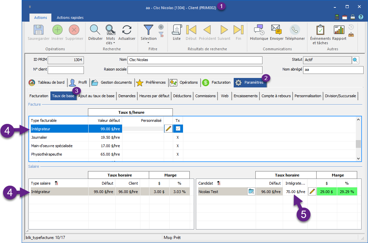
Task: Click search icon beside Nicolas Test candidate
Action: 251,192
